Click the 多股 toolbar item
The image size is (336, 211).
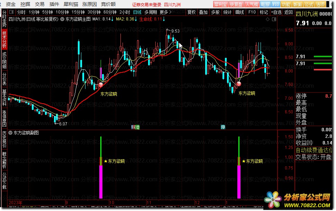[x=215, y=12]
